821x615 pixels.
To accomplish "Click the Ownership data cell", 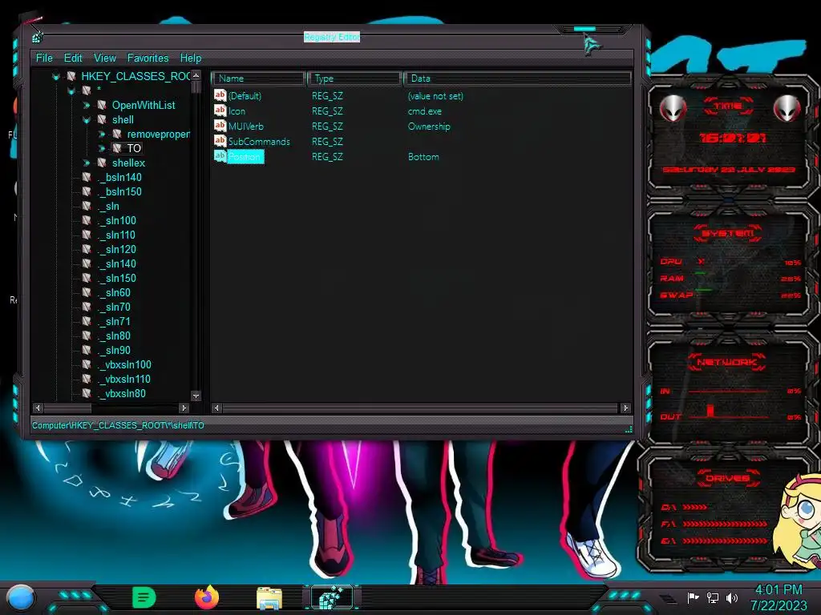I will coord(429,126).
